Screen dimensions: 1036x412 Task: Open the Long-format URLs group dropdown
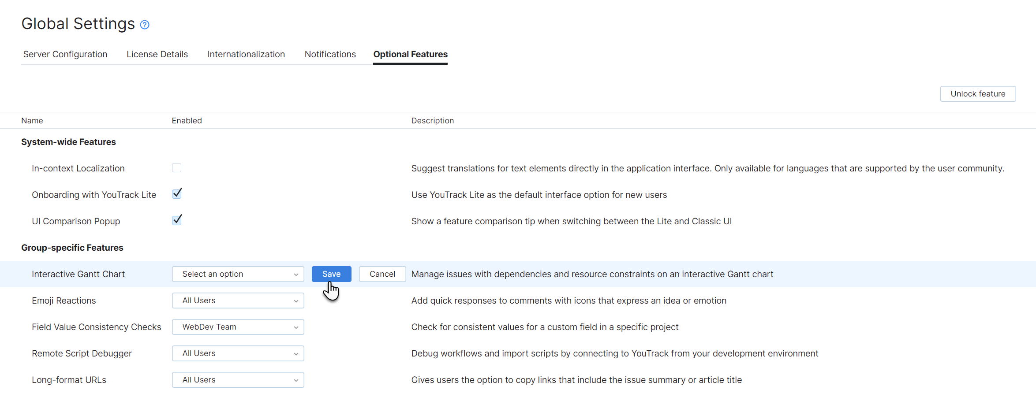coord(238,379)
